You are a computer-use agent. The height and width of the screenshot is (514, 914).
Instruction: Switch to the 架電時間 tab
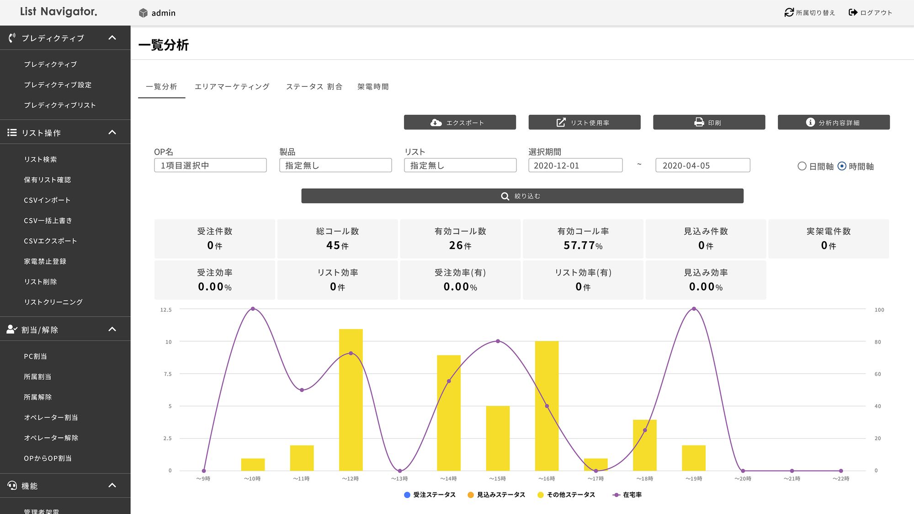[x=373, y=87]
